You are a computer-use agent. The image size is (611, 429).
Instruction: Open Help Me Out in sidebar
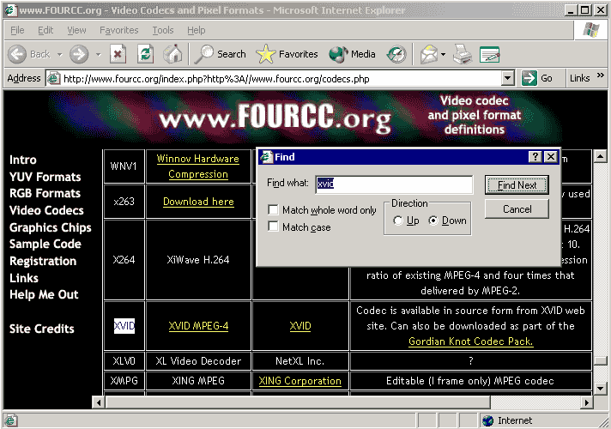click(x=44, y=294)
